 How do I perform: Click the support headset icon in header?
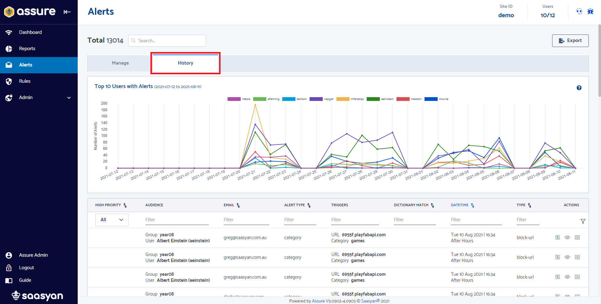coord(579,12)
